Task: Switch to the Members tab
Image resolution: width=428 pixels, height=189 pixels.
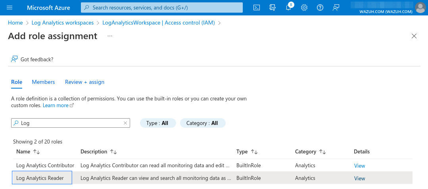Action: [x=43, y=82]
